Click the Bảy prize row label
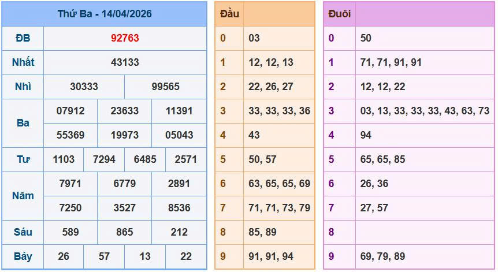This screenshot has height=272, width=498. click(x=23, y=256)
